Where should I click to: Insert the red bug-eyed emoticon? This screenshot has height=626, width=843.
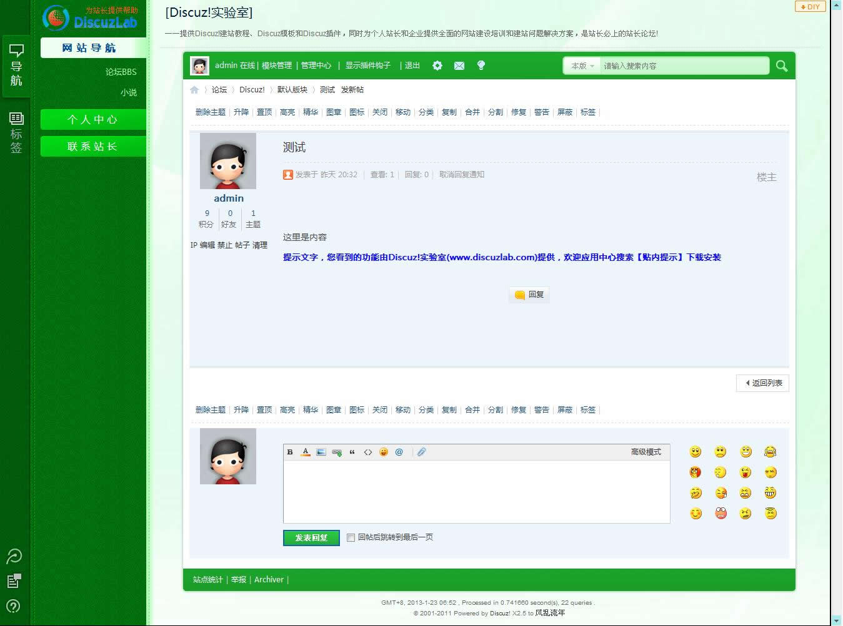(x=721, y=513)
